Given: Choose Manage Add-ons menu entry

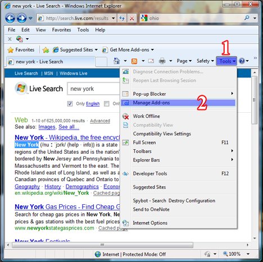Looking at the screenshot, I should [178, 103].
